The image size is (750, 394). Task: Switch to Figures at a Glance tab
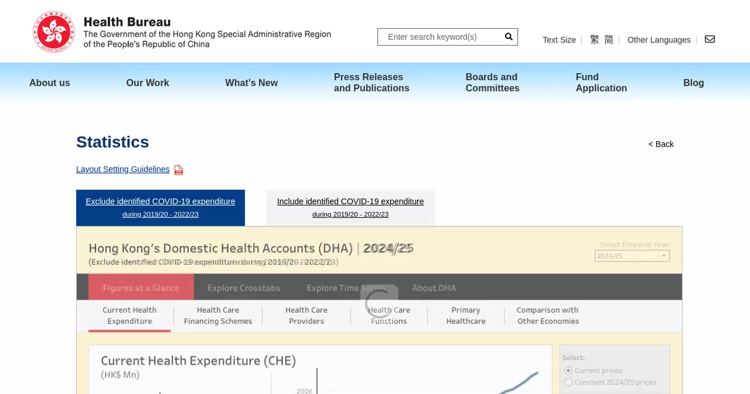click(x=141, y=288)
